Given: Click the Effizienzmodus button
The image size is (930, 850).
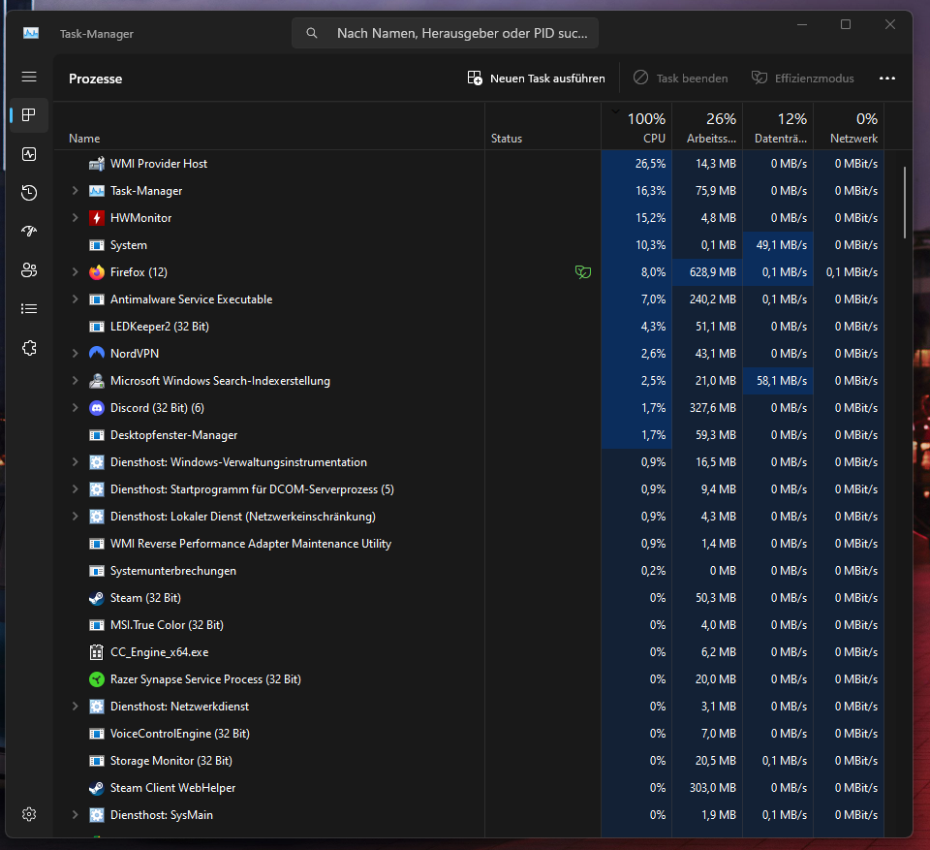Looking at the screenshot, I should 802,79.
